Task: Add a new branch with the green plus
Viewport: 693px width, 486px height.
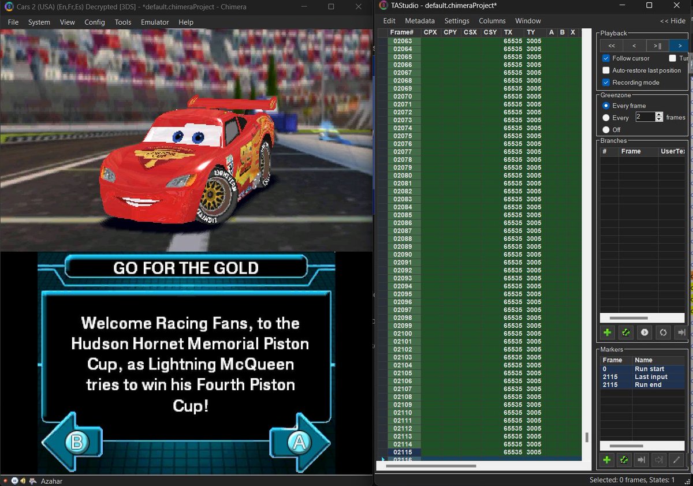Action: (608, 332)
